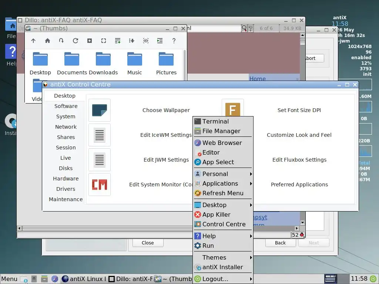Open File Manager from the menu

223,131
